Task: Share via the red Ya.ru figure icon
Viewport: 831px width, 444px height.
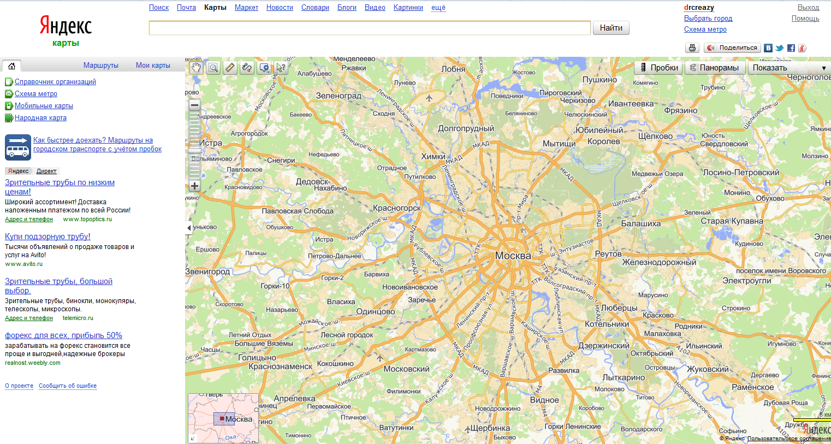Action: [802, 48]
